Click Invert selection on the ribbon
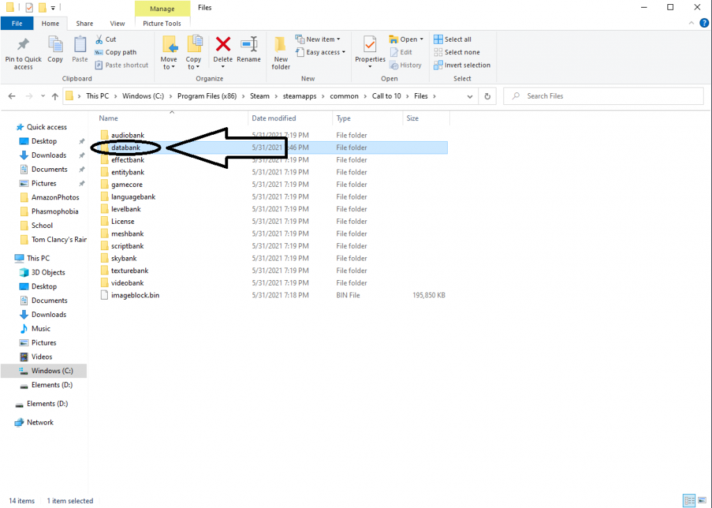 [x=462, y=65]
